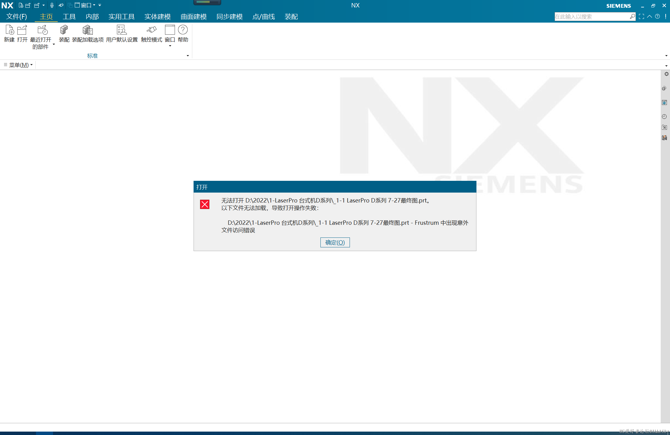Click the exclamation notification icon

coord(666,17)
